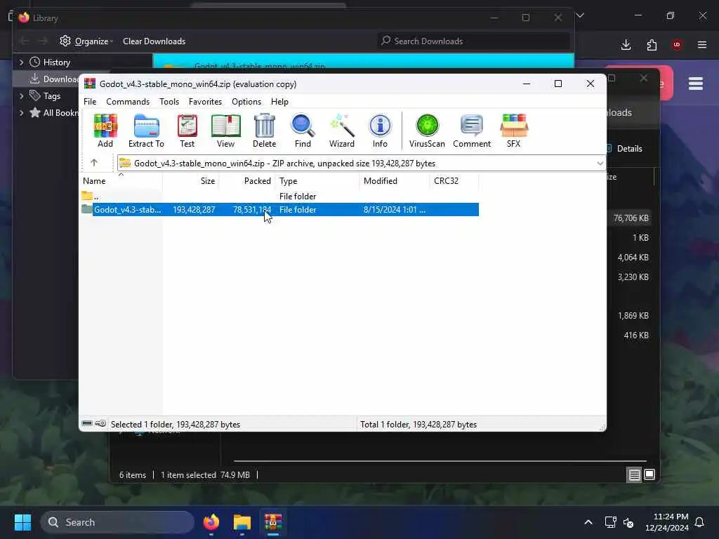Click WinRAR taskbar icon
This screenshot has height=539, width=719.
(x=273, y=522)
